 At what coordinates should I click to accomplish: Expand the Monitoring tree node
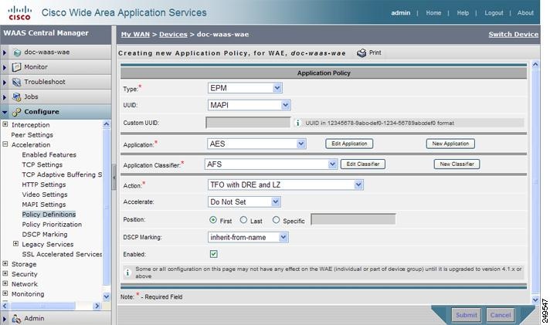(x=5, y=293)
